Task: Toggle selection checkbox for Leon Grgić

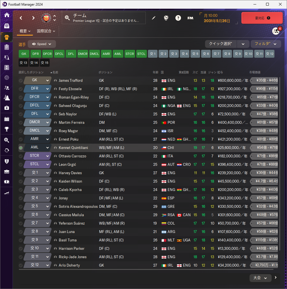Action: [21, 165]
